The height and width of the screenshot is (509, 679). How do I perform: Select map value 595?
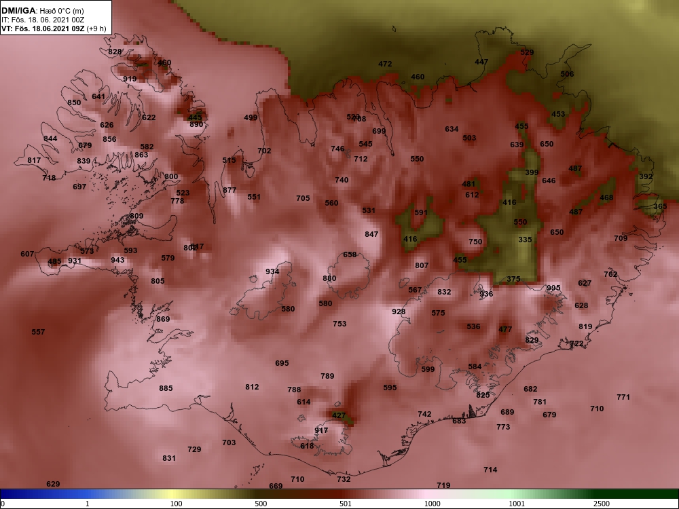click(390, 388)
